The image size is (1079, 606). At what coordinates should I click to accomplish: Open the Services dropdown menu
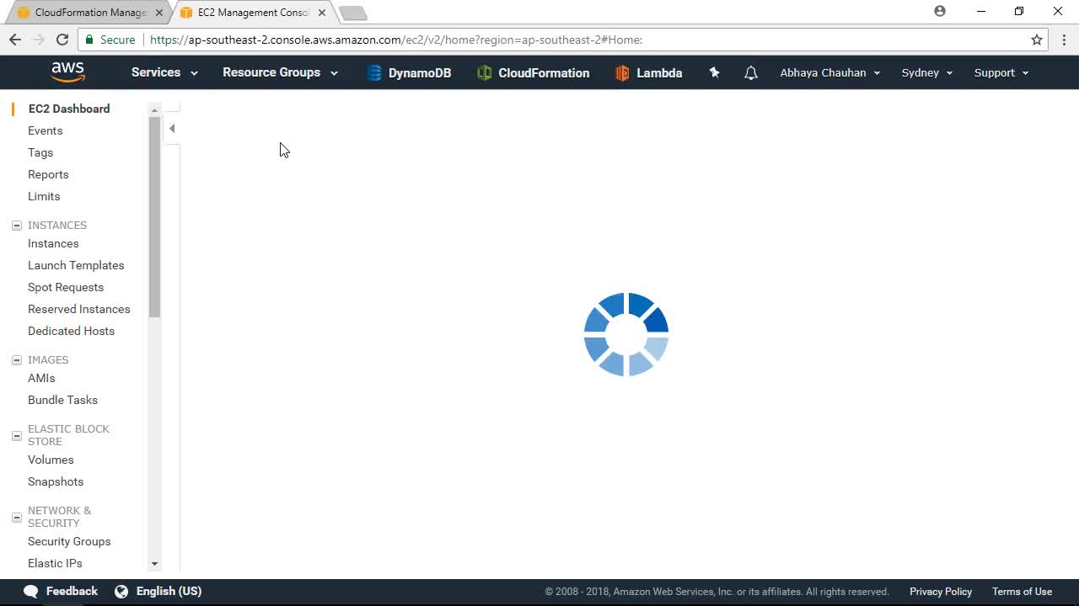pos(164,72)
